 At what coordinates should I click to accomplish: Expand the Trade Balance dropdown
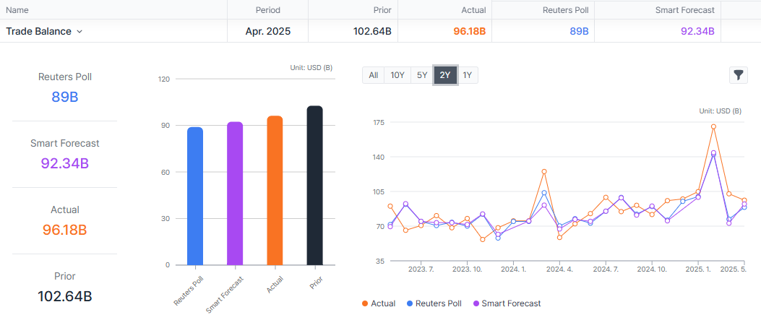(x=79, y=32)
